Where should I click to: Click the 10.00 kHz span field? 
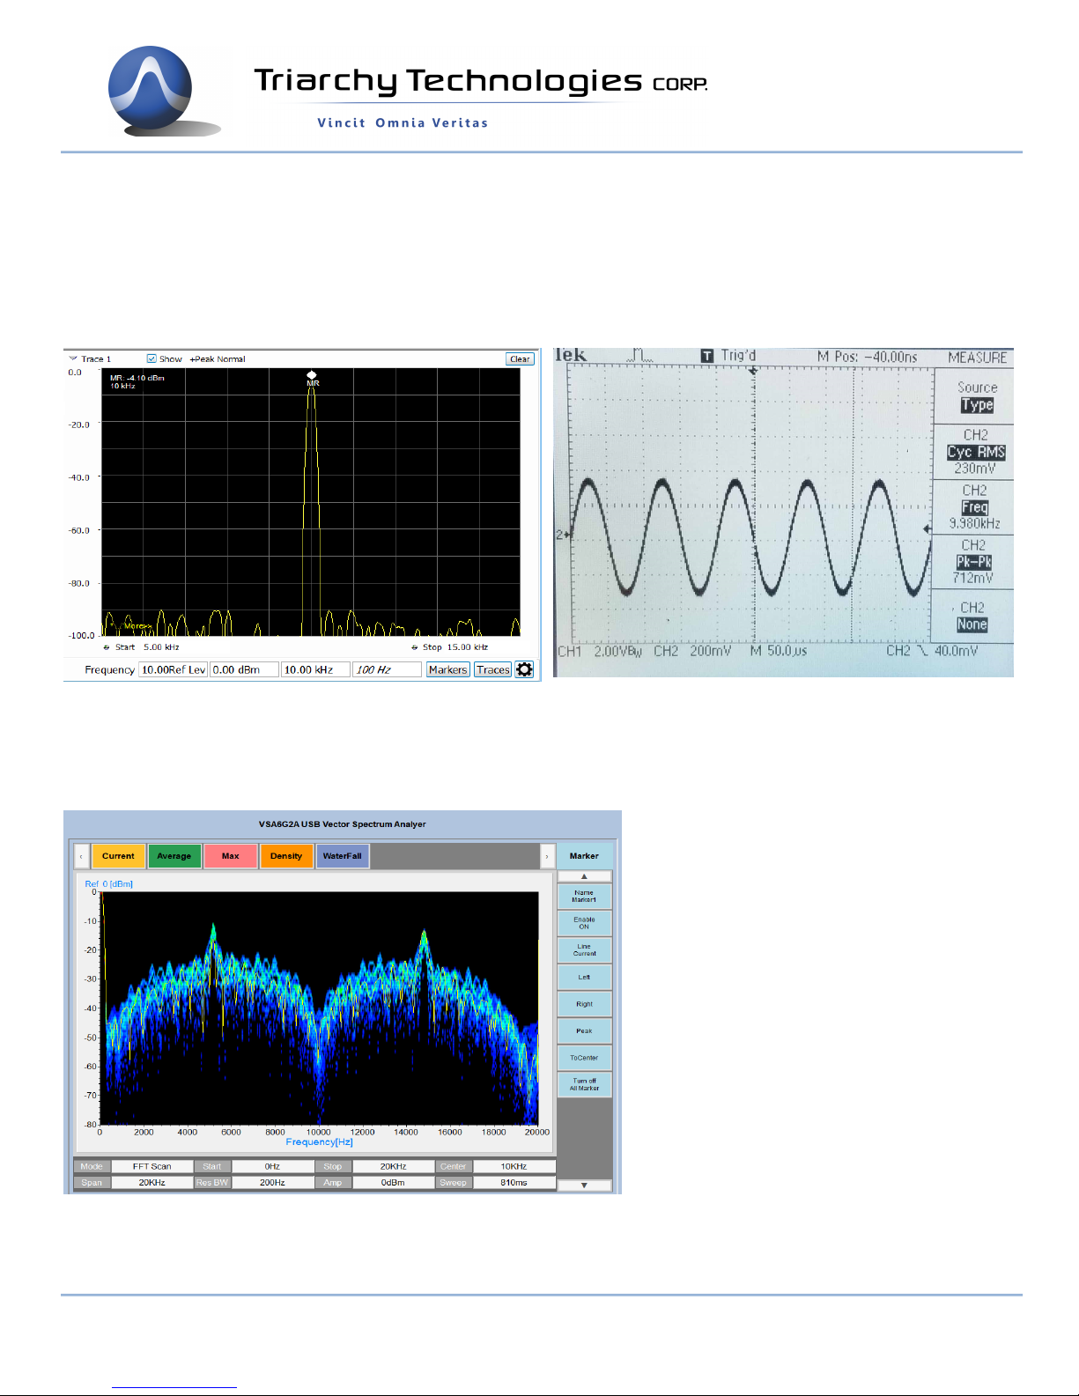tap(315, 669)
